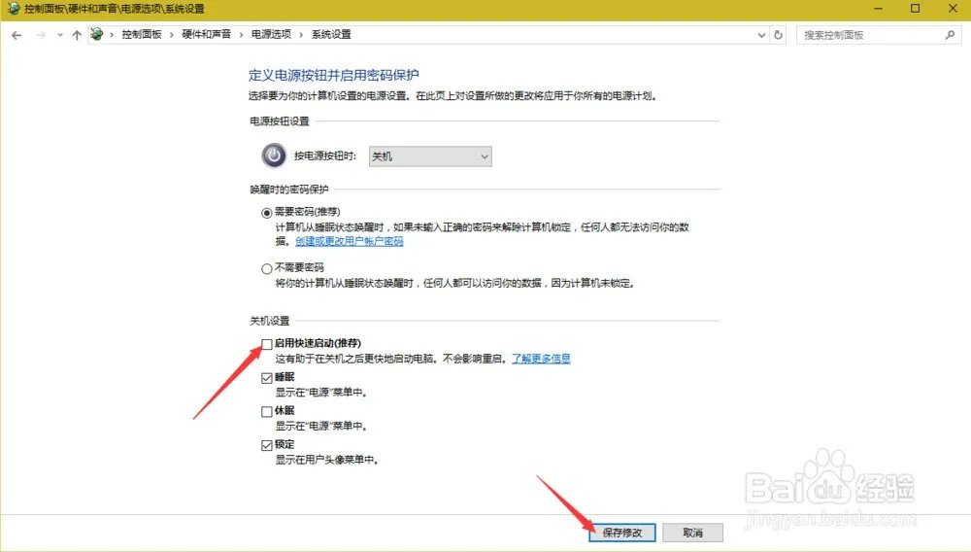The height and width of the screenshot is (552, 971).
Task: Open 了解更多信息 link
Action: pyautogui.click(x=541, y=359)
